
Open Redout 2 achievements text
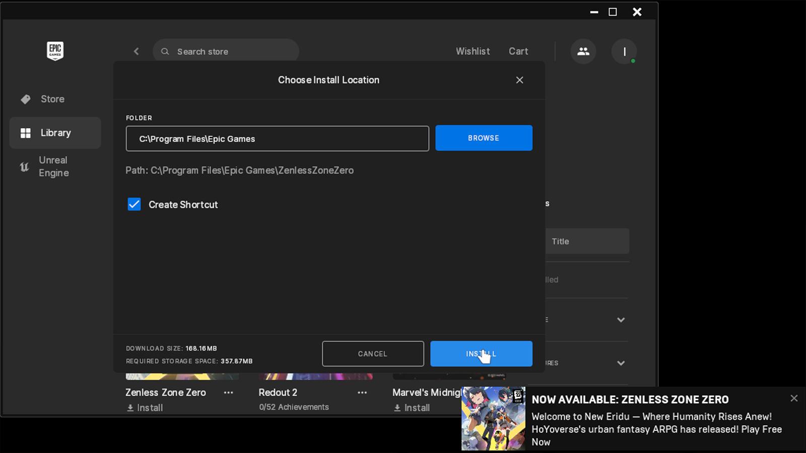click(x=294, y=407)
